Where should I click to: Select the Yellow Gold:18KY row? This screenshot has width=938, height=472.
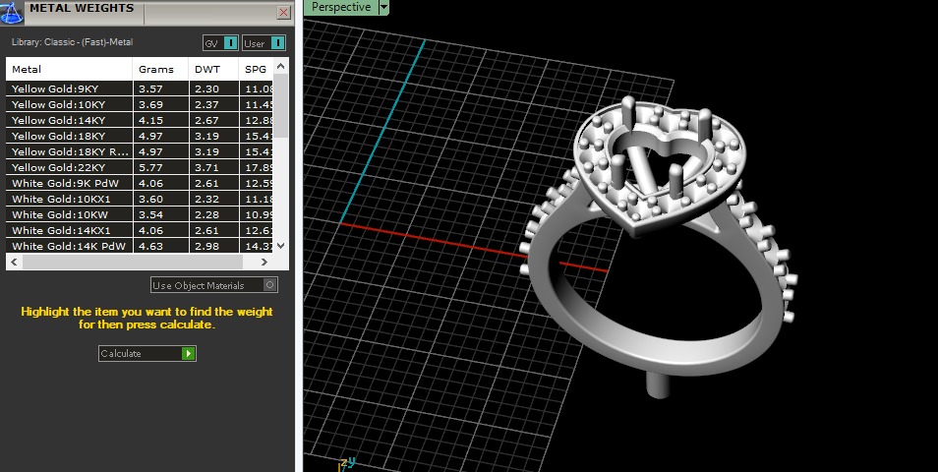[140, 136]
